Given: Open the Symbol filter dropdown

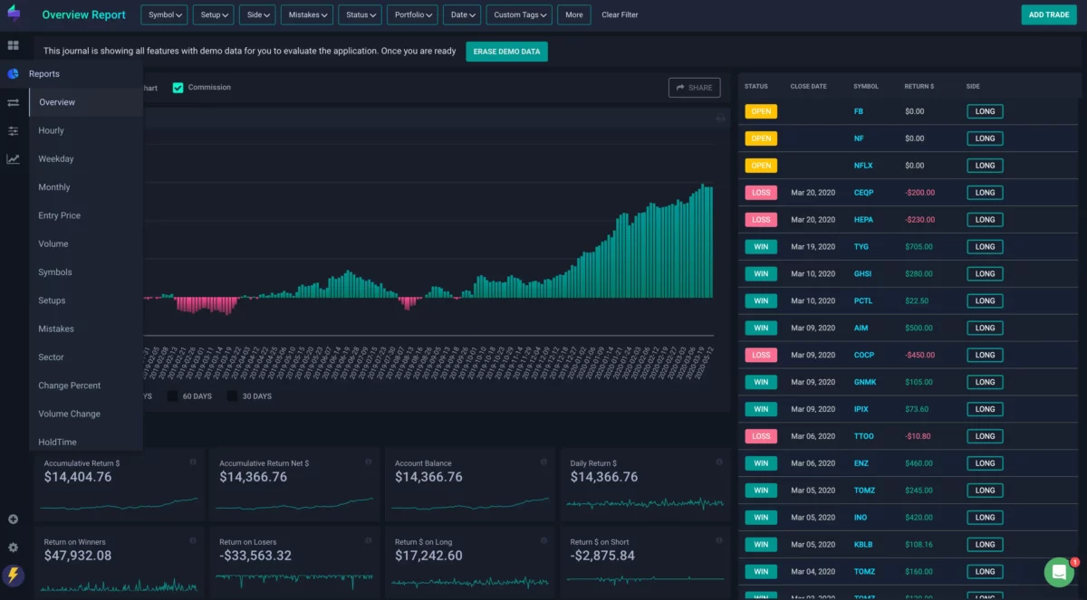Looking at the screenshot, I should pos(163,14).
